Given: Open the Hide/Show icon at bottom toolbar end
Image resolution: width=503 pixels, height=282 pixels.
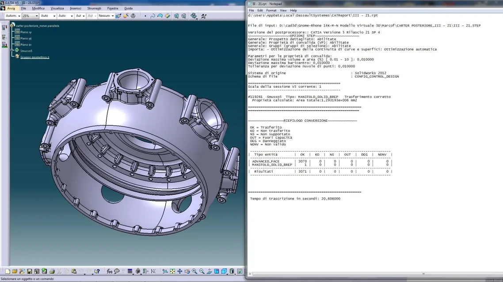Looking at the screenshot, I should pos(240,271).
